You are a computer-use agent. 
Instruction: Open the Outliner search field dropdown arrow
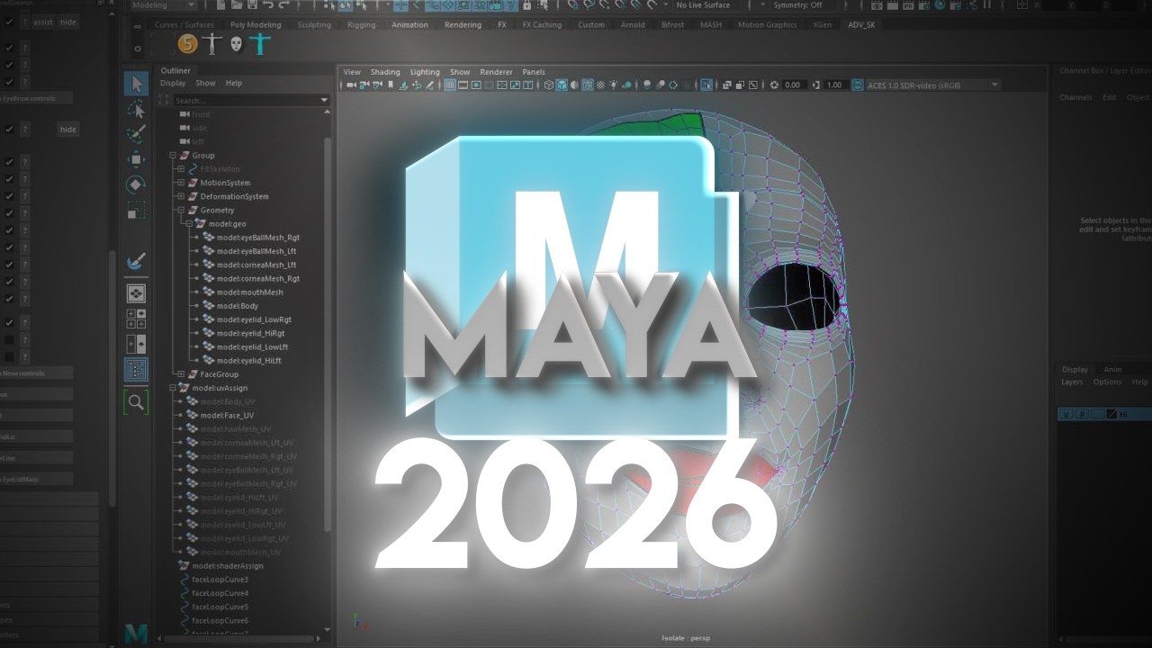click(325, 100)
